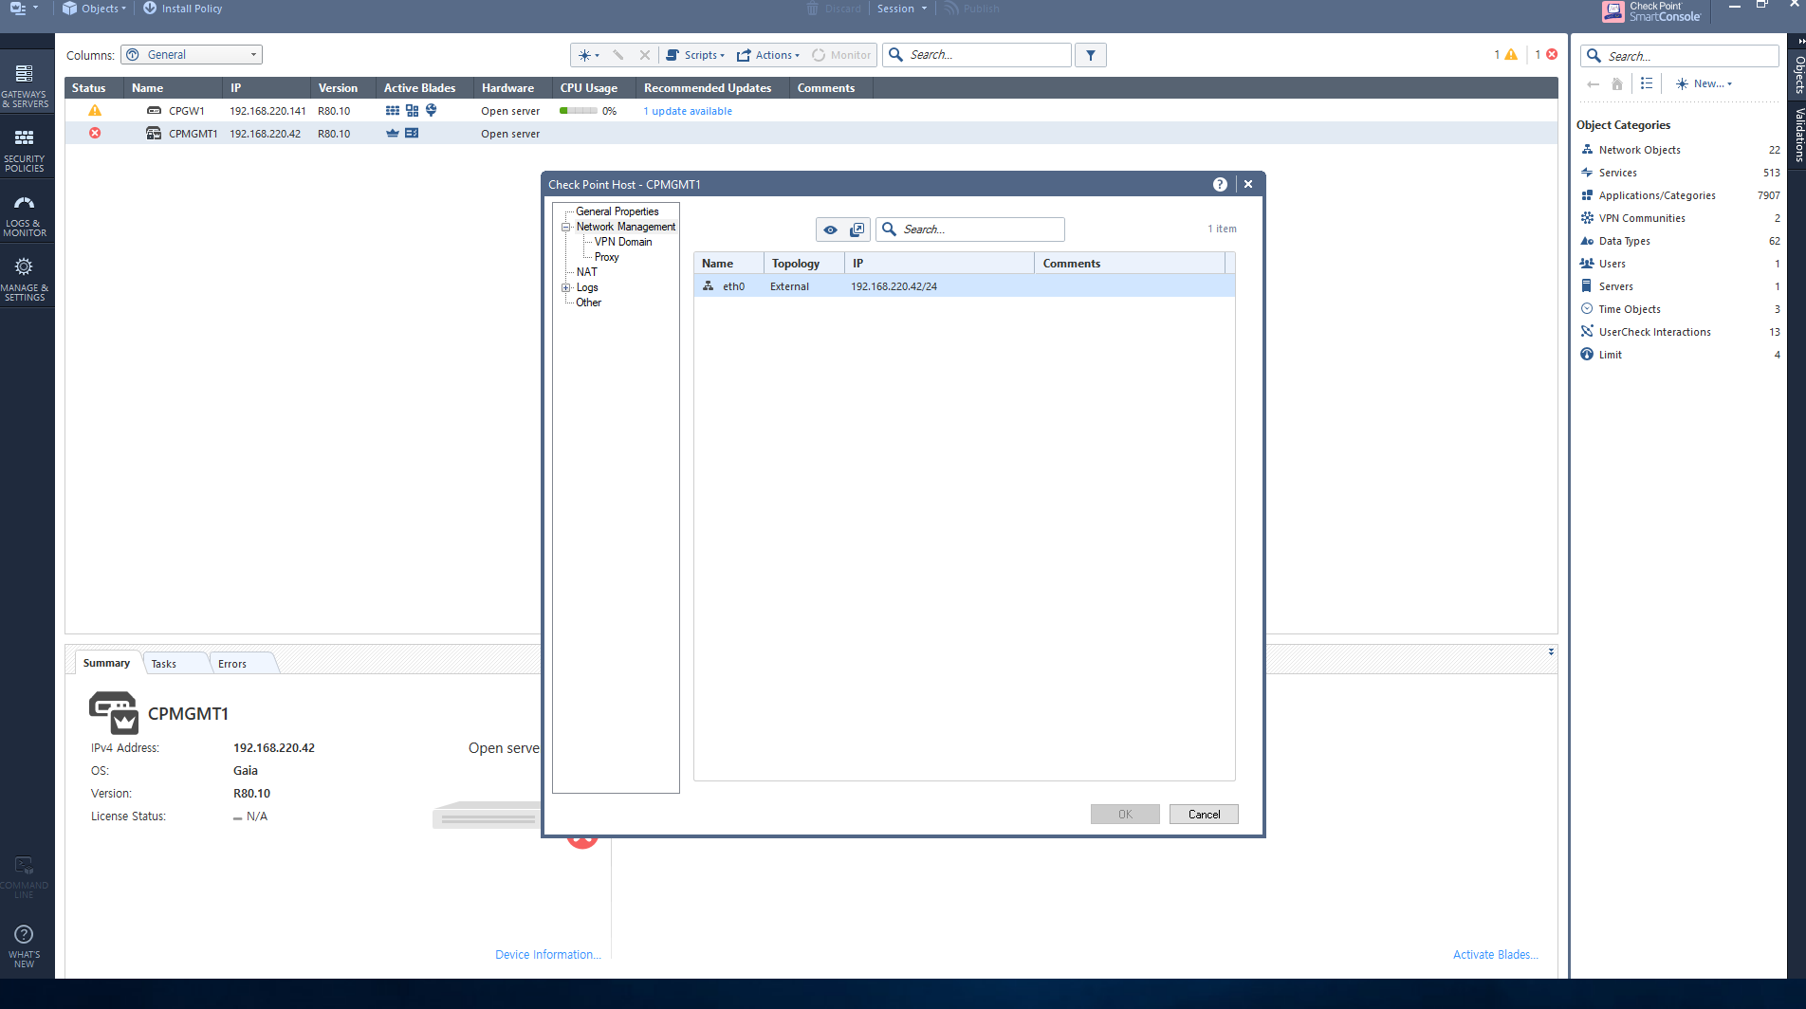Open the What's New panel
The height and width of the screenshot is (1009, 1806).
pyautogui.click(x=25, y=945)
